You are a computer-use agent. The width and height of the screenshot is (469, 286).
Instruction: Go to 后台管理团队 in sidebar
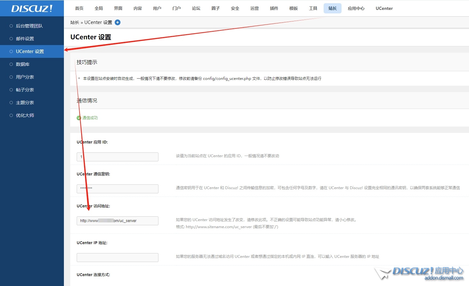[32, 26]
